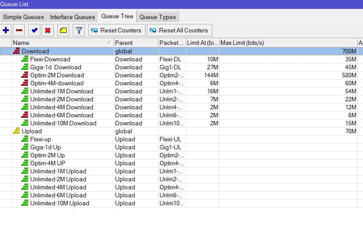The image size is (363, 236).
Task: Click the 580M max limit value
Action: 349,75
